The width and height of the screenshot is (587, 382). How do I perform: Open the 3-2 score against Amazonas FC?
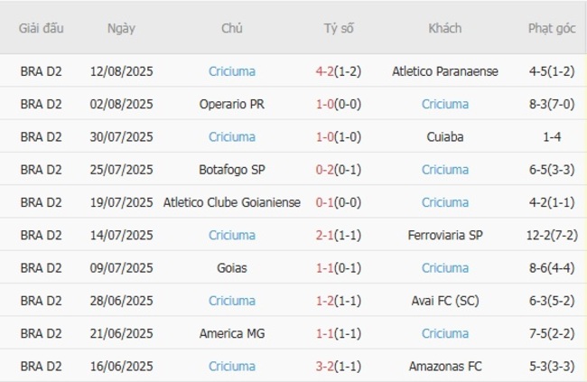click(x=326, y=366)
